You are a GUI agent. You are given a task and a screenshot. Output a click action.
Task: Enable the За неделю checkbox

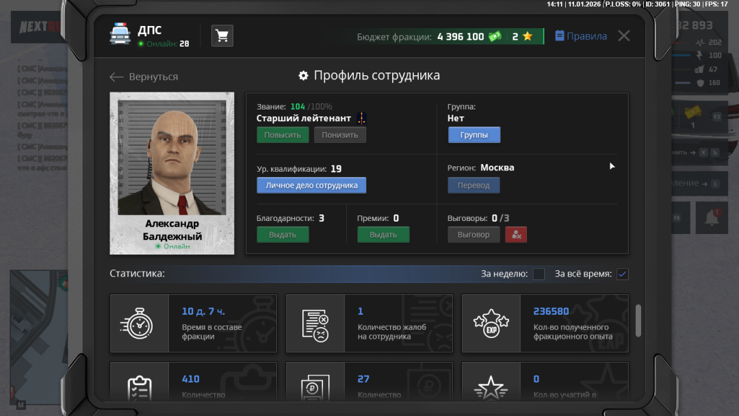pos(539,274)
